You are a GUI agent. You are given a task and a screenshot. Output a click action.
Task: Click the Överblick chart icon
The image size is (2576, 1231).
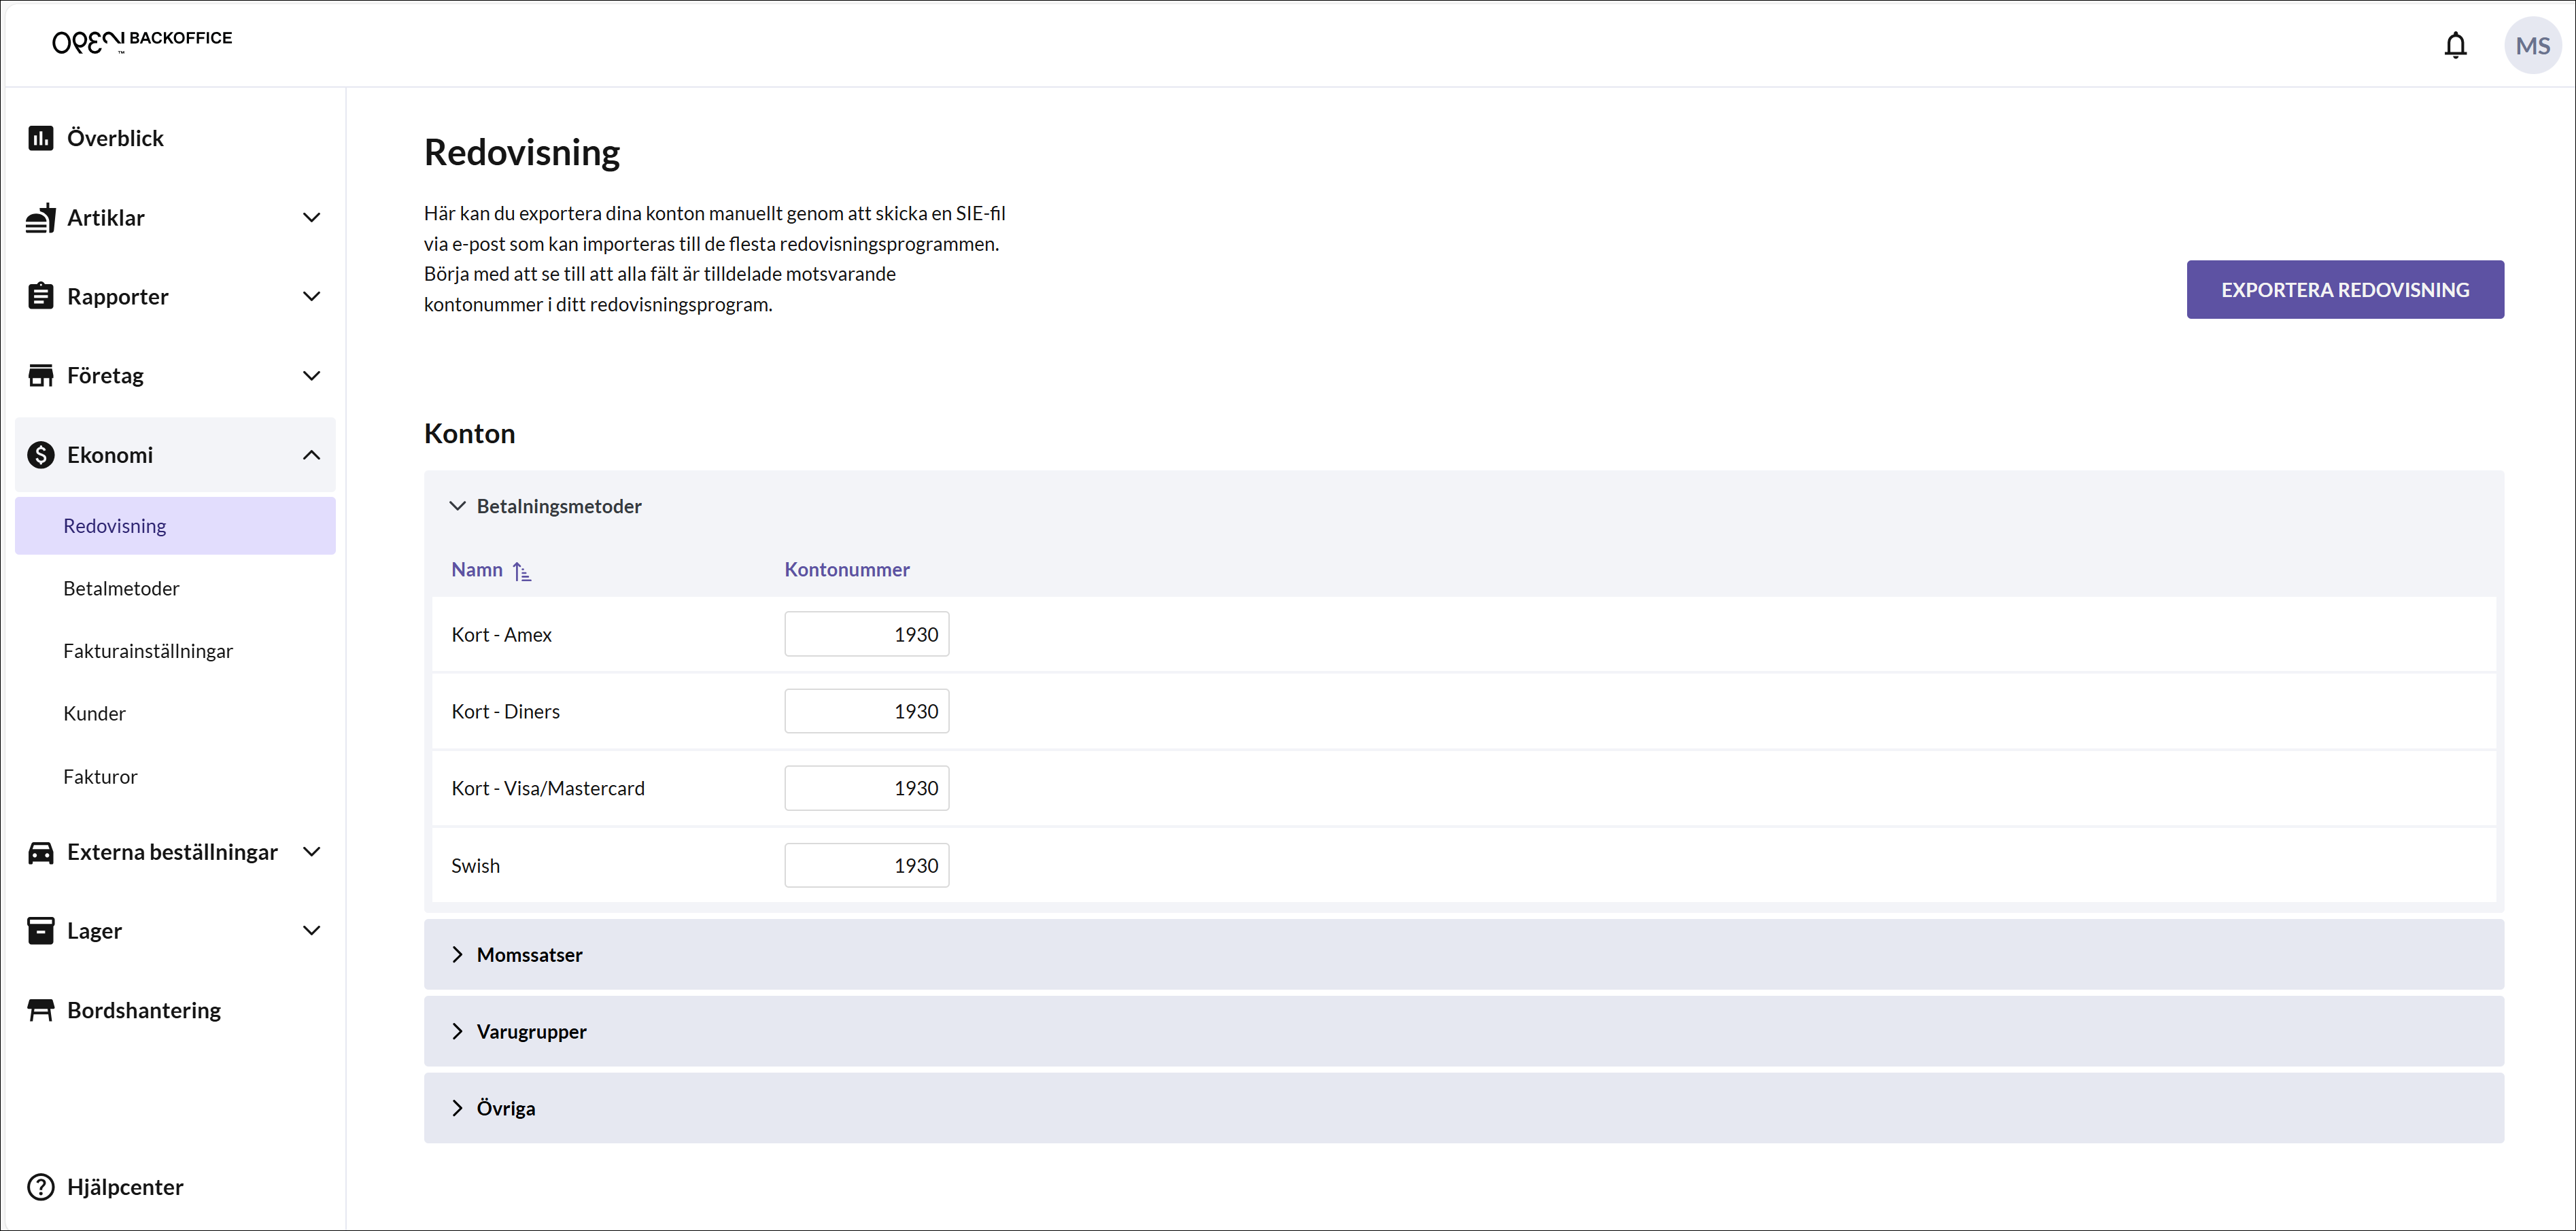[41, 138]
